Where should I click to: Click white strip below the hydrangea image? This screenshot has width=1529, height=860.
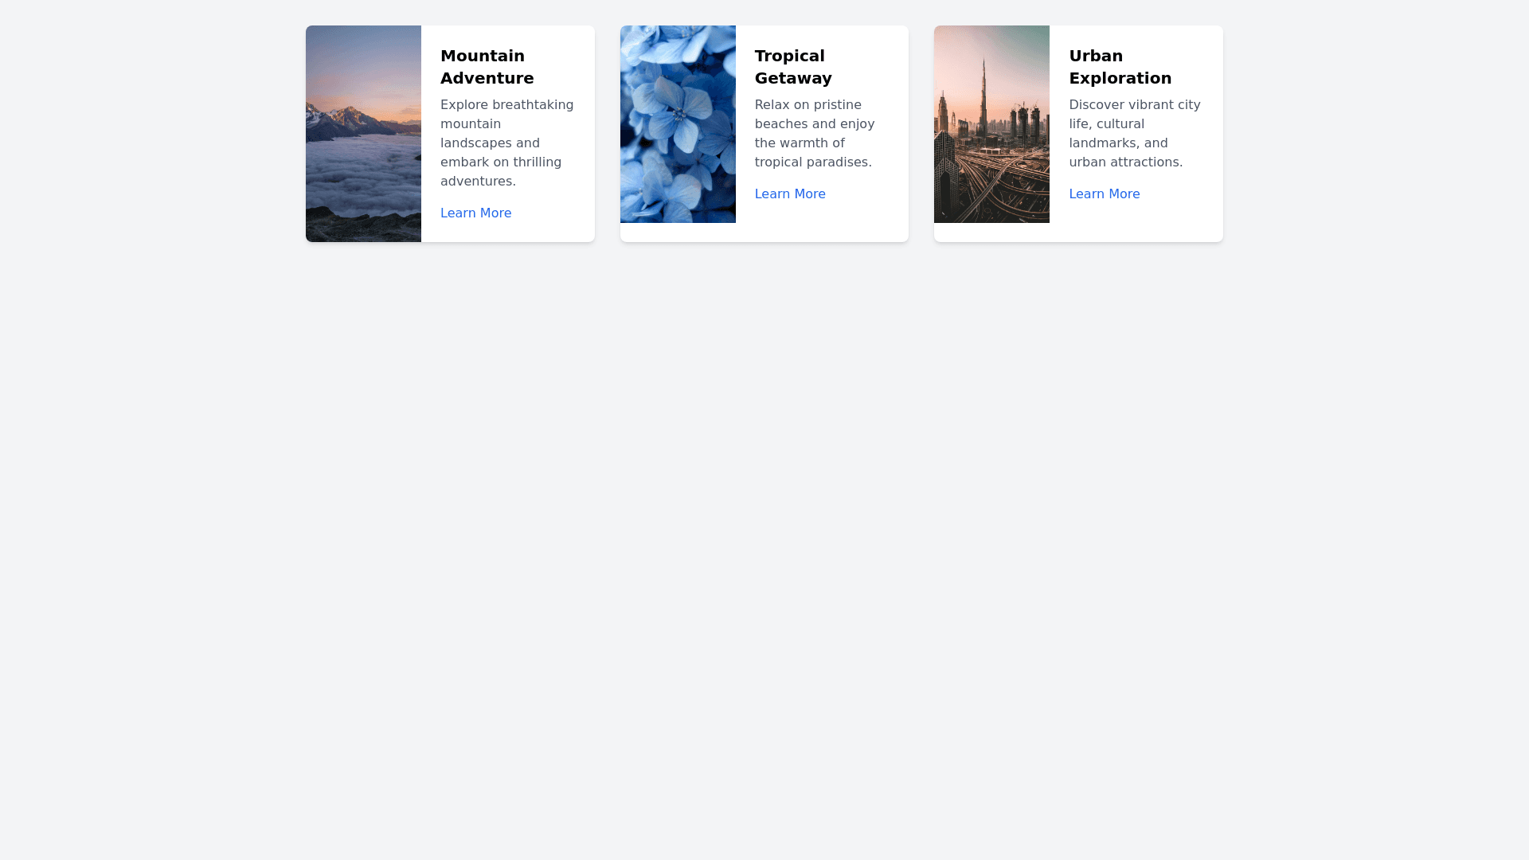(678, 233)
